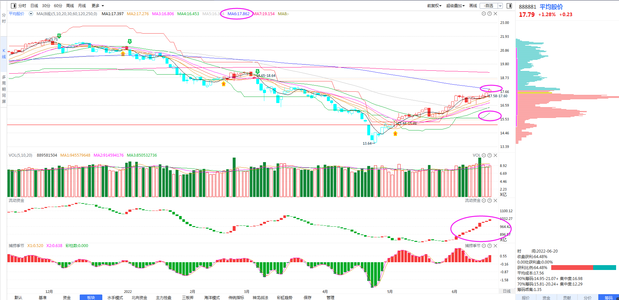Select the 传统指标 template tab
Screen dimensions: 619x300
pos(236,297)
